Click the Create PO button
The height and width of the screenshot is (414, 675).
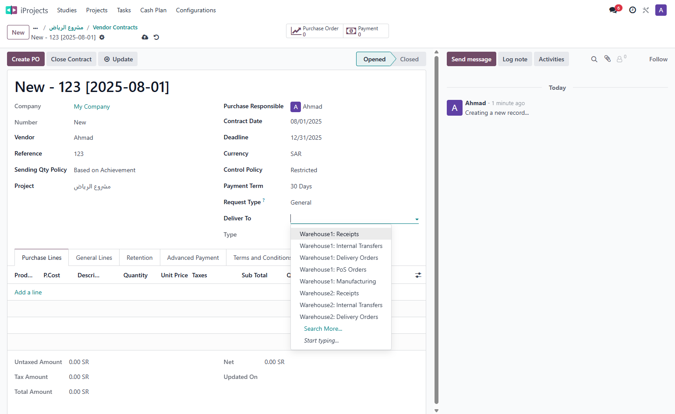tap(26, 59)
